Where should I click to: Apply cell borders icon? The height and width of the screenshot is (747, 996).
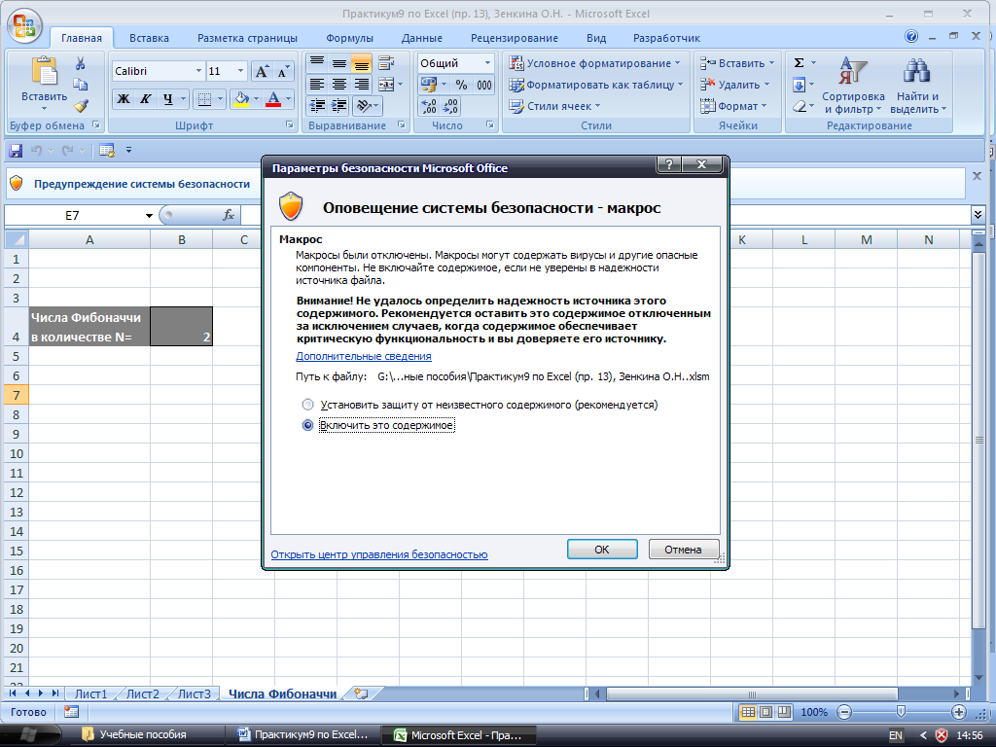click(x=204, y=98)
